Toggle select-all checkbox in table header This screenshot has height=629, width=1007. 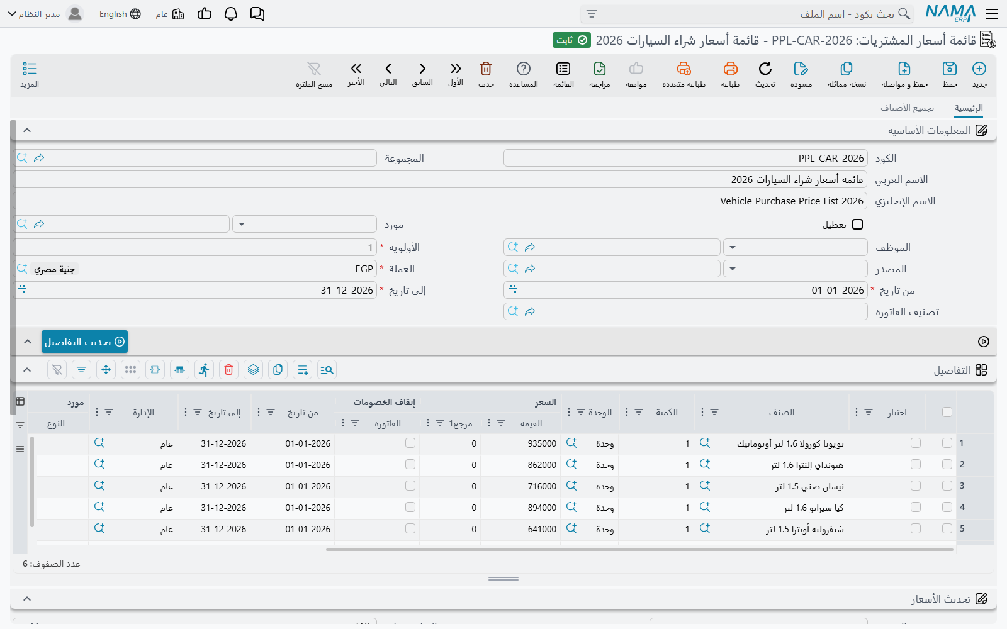(947, 412)
